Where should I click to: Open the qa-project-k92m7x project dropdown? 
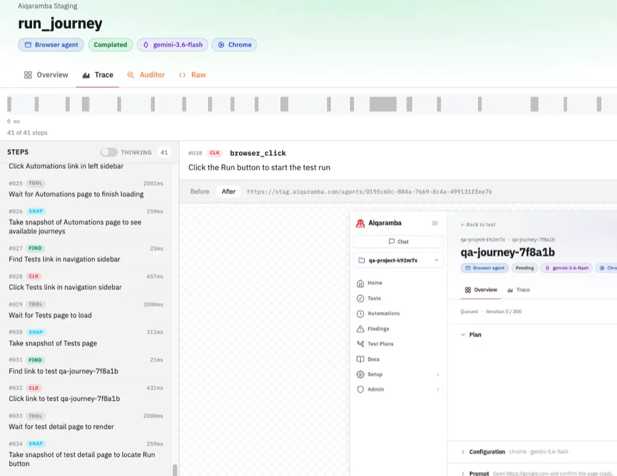(398, 260)
